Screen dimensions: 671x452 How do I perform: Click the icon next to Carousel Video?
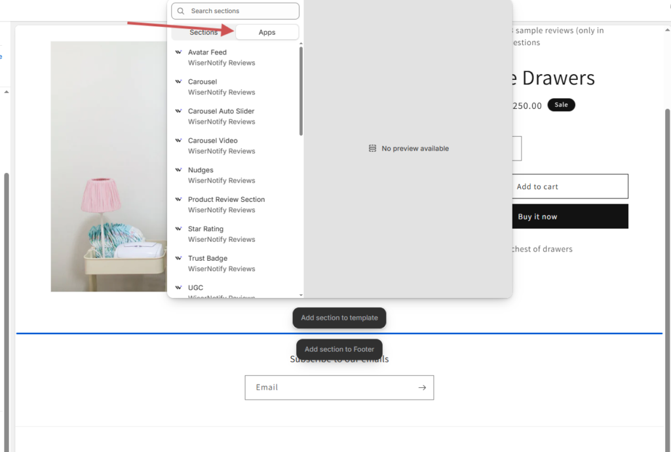tap(179, 141)
